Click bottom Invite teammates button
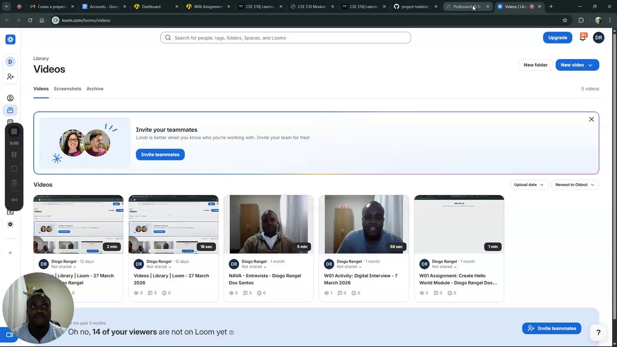Viewport: 617px width, 347px height. click(x=551, y=328)
